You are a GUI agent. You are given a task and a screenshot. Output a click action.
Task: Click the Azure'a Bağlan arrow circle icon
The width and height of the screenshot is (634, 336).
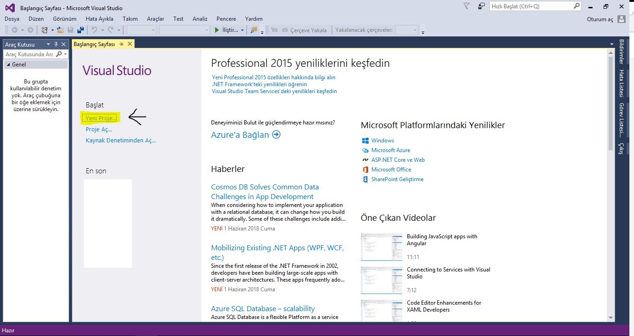pyautogui.click(x=276, y=135)
